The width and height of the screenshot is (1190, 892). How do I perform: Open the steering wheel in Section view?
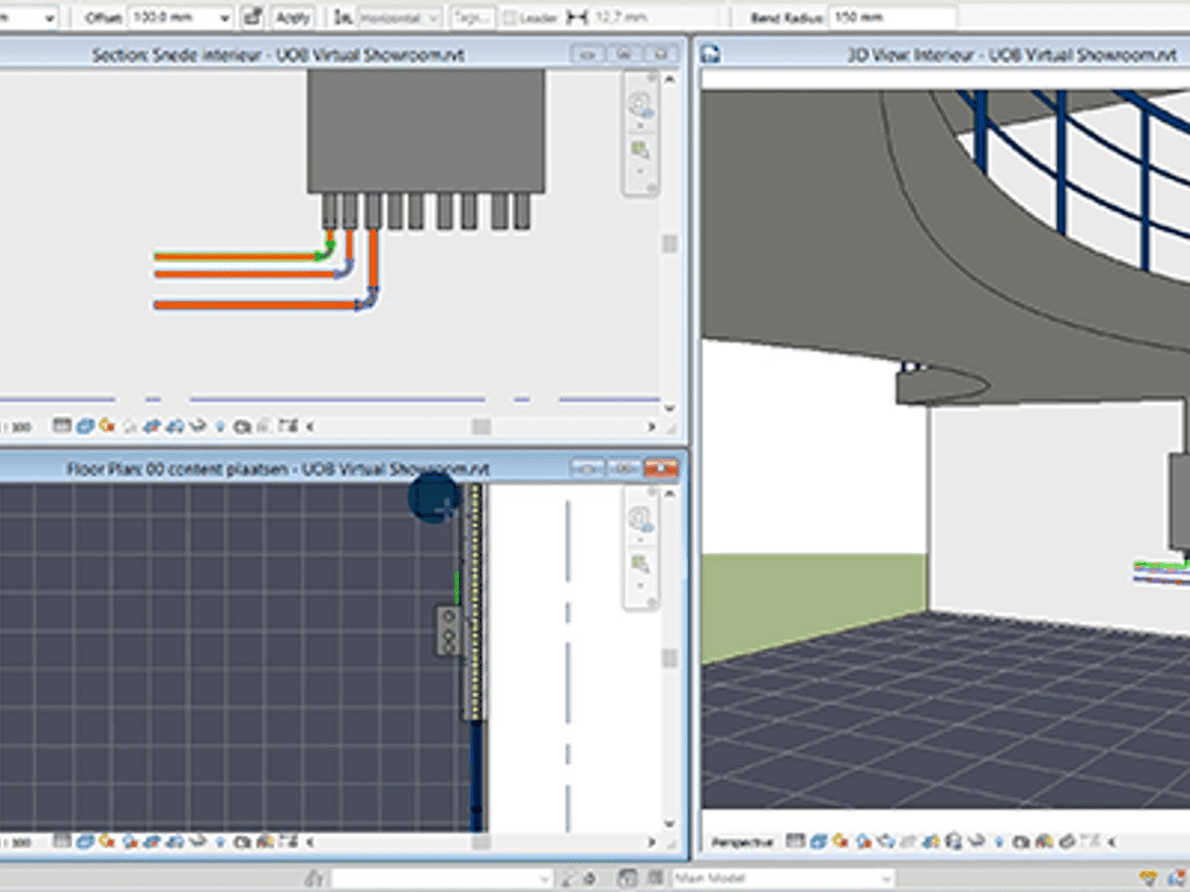coord(640,104)
